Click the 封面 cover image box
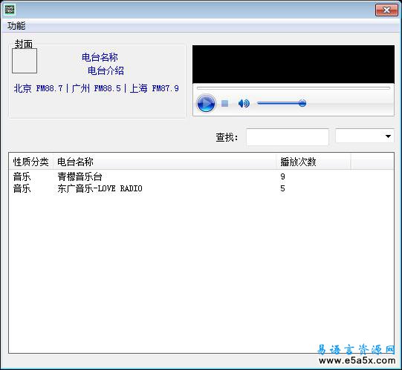Screen dimensions: 402x370 pos(25,61)
